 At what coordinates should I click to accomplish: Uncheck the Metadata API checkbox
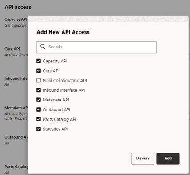point(39,100)
